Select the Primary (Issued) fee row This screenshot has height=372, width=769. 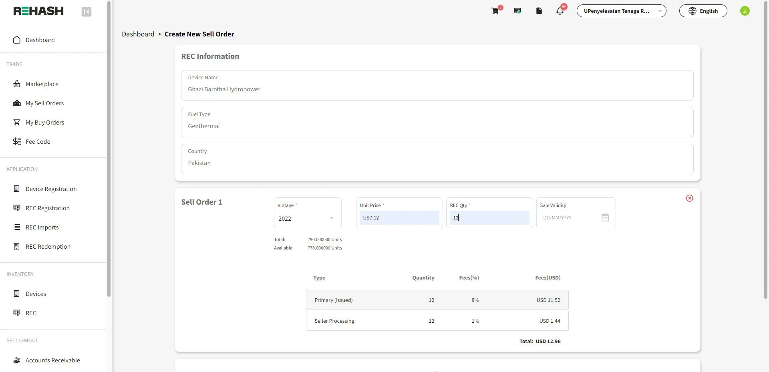[x=437, y=300]
